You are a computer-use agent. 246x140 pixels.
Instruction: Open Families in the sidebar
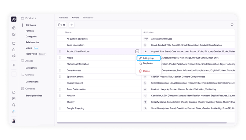pyautogui.click(x=30, y=31)
